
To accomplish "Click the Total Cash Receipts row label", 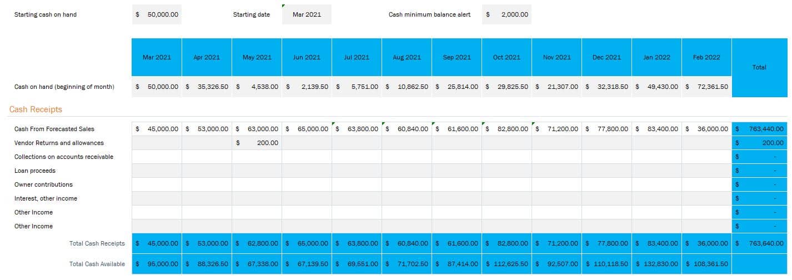I will pos(97,243).
